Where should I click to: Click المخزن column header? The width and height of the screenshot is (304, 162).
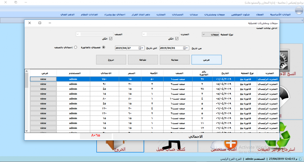point(268,73)
